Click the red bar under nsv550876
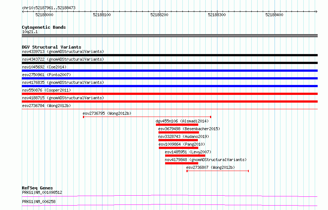 (x=170, y=94)
